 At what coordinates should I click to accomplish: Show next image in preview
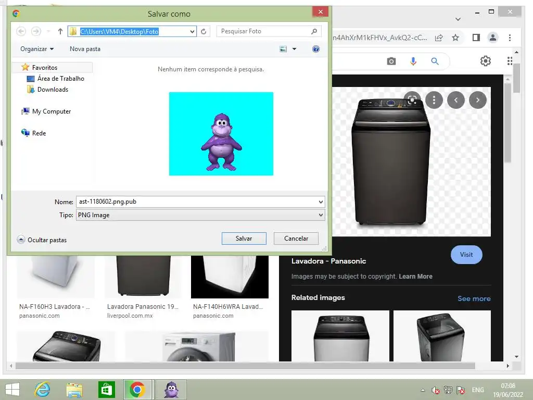click(478, 100)
